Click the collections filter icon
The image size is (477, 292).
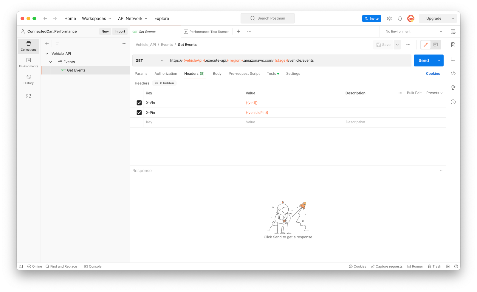pyautogui.click(x=57, y=44)
